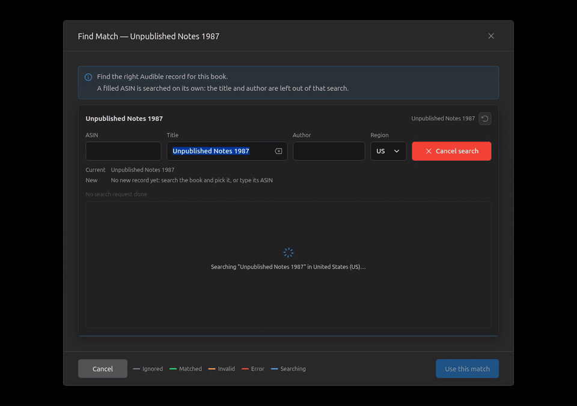577x406 pixels.
Task: Click the dialog title 'Find Match — Unpublished Notes 1987'
Action: coord(148,36)
